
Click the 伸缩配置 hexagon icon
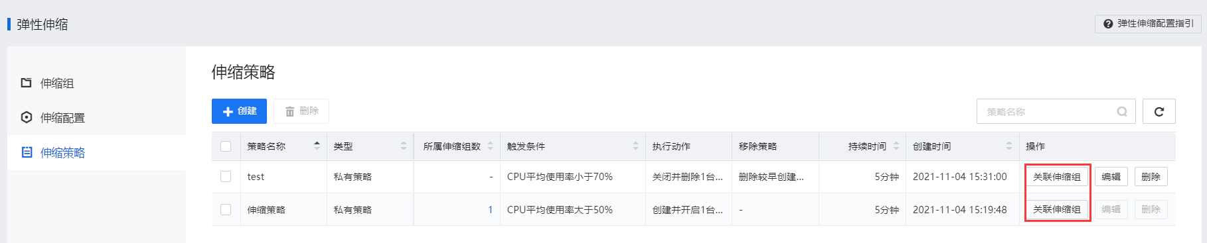pyautogui.click(x=27, y=117)
